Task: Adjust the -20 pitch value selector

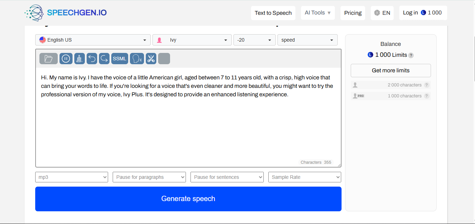Action: pos(254,40)
